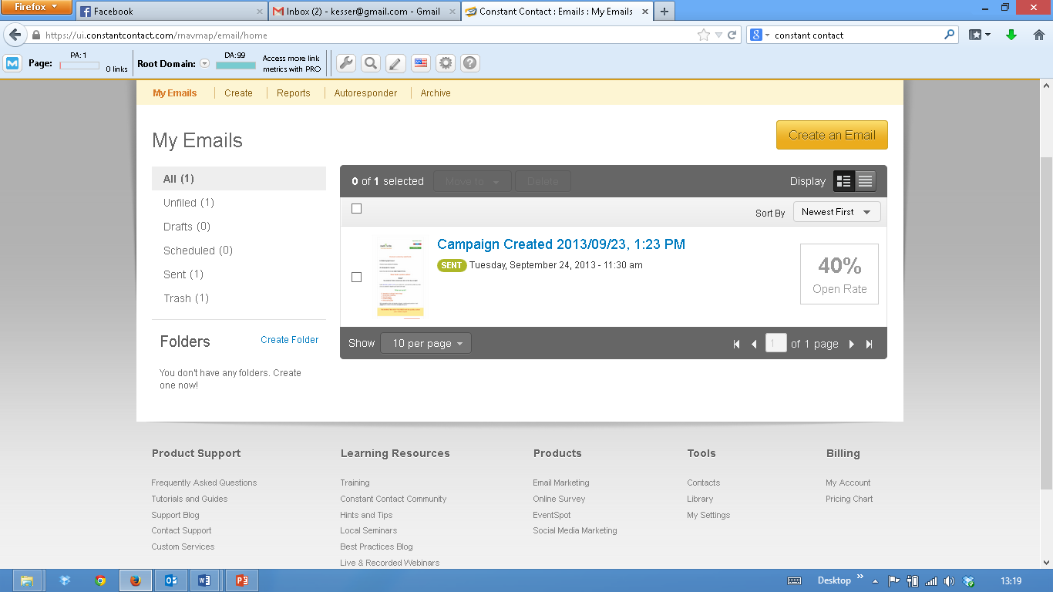Select the Trash (1) filter
1053x592 pixels.
pyautogui.click(x=186, y=298)
